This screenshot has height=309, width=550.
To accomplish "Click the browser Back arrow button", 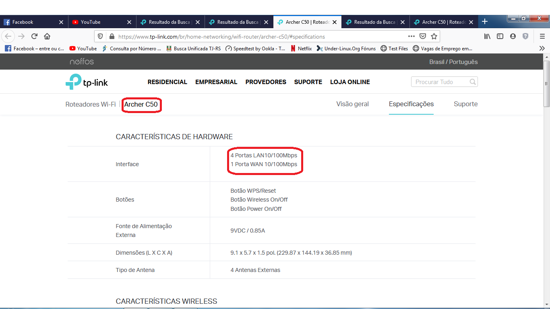I will pyautogui.click(x=8, y=36).
